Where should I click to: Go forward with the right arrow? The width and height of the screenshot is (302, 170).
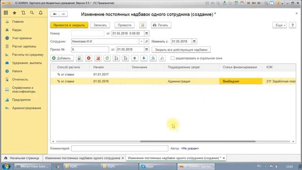tap(63, 14)
